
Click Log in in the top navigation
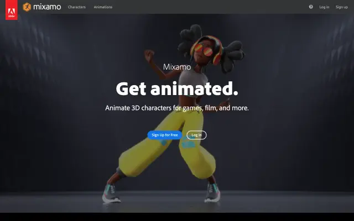324,7
